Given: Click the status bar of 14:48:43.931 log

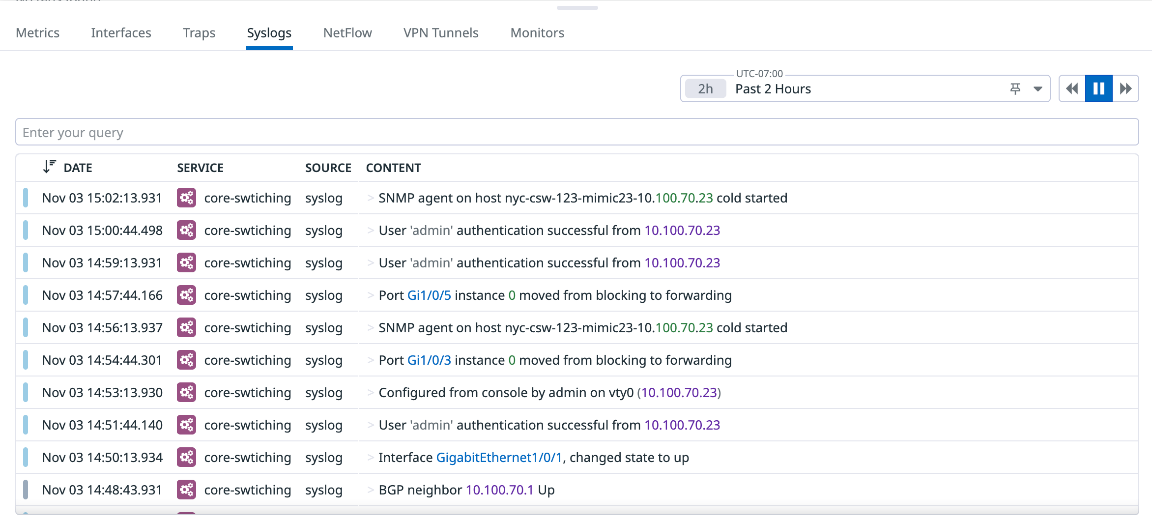Looking at the screenshot, I should pos(26,490).
